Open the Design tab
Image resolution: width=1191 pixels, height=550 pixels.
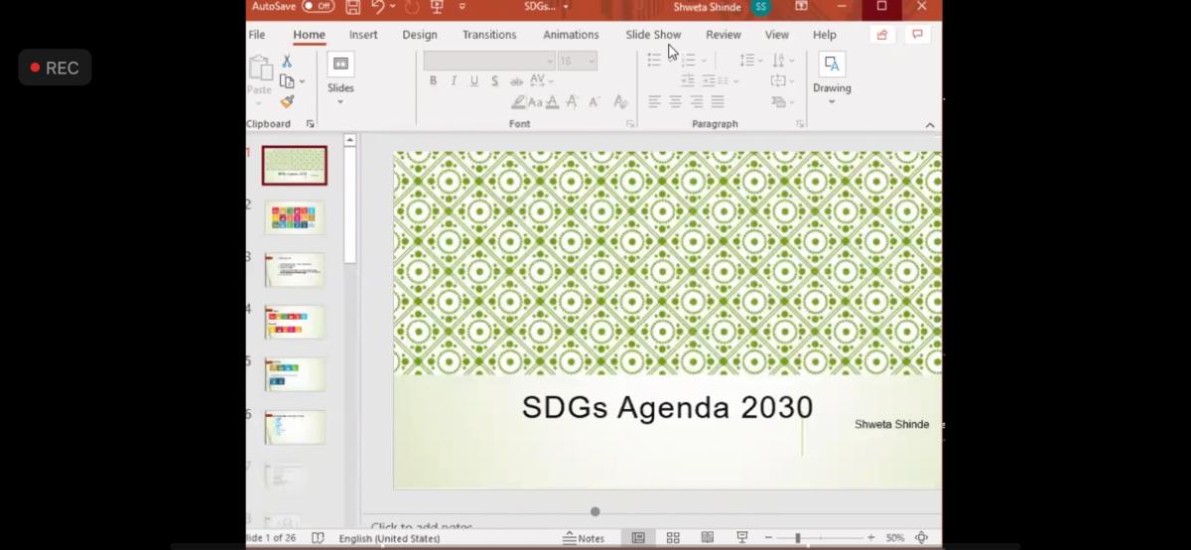point(419,35)
